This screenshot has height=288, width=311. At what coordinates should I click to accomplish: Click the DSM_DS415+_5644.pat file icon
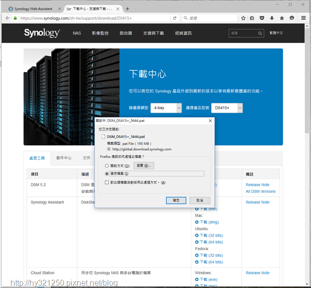tap(103, 136)
